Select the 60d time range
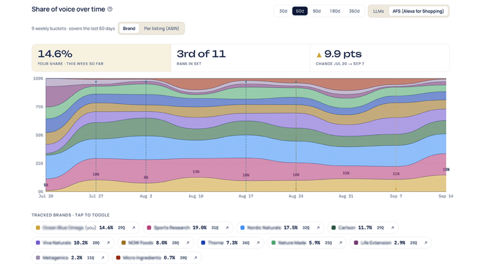This screenshot has height=271, width=482. [300, 11]
